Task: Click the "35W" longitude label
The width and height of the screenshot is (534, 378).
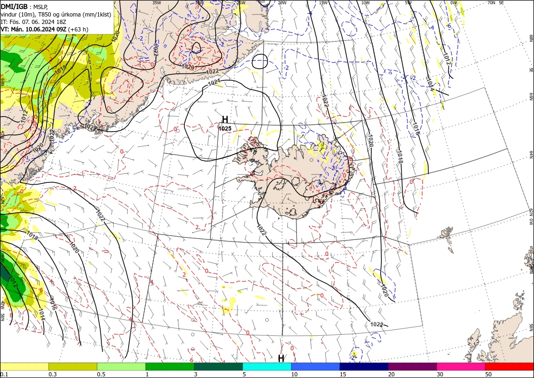Action: point(156,3)
